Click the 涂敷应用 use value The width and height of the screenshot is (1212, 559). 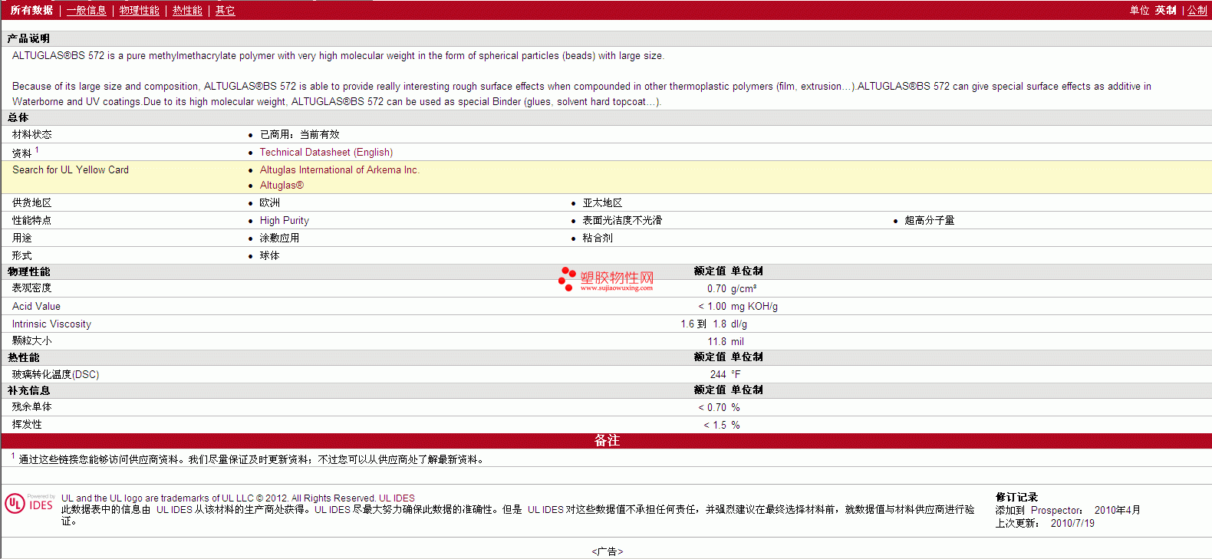point(280,238)
